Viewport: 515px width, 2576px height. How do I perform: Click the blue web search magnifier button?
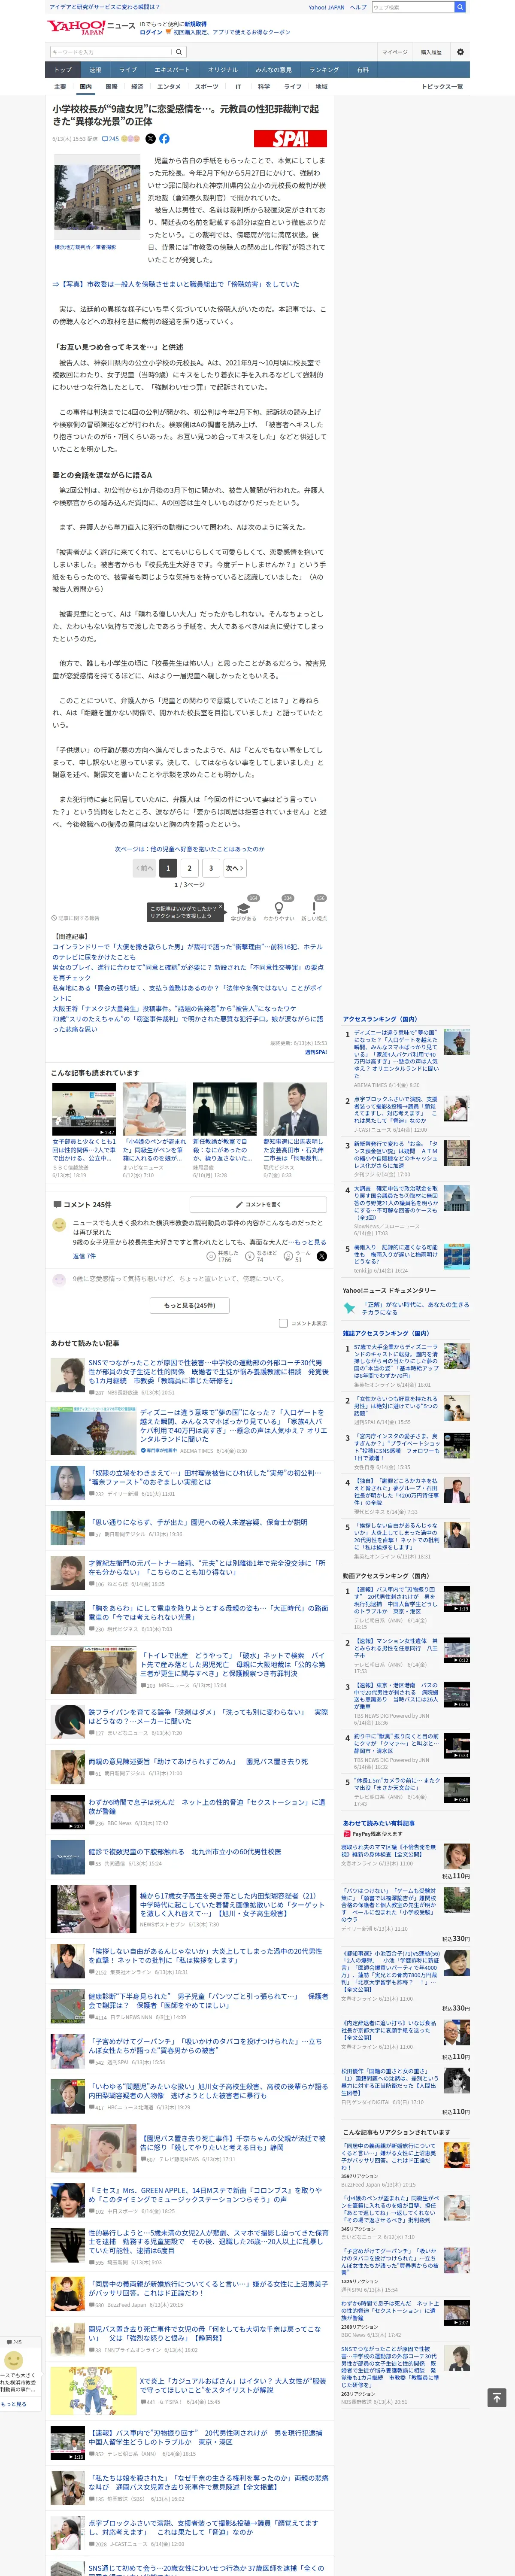(460, 7)
